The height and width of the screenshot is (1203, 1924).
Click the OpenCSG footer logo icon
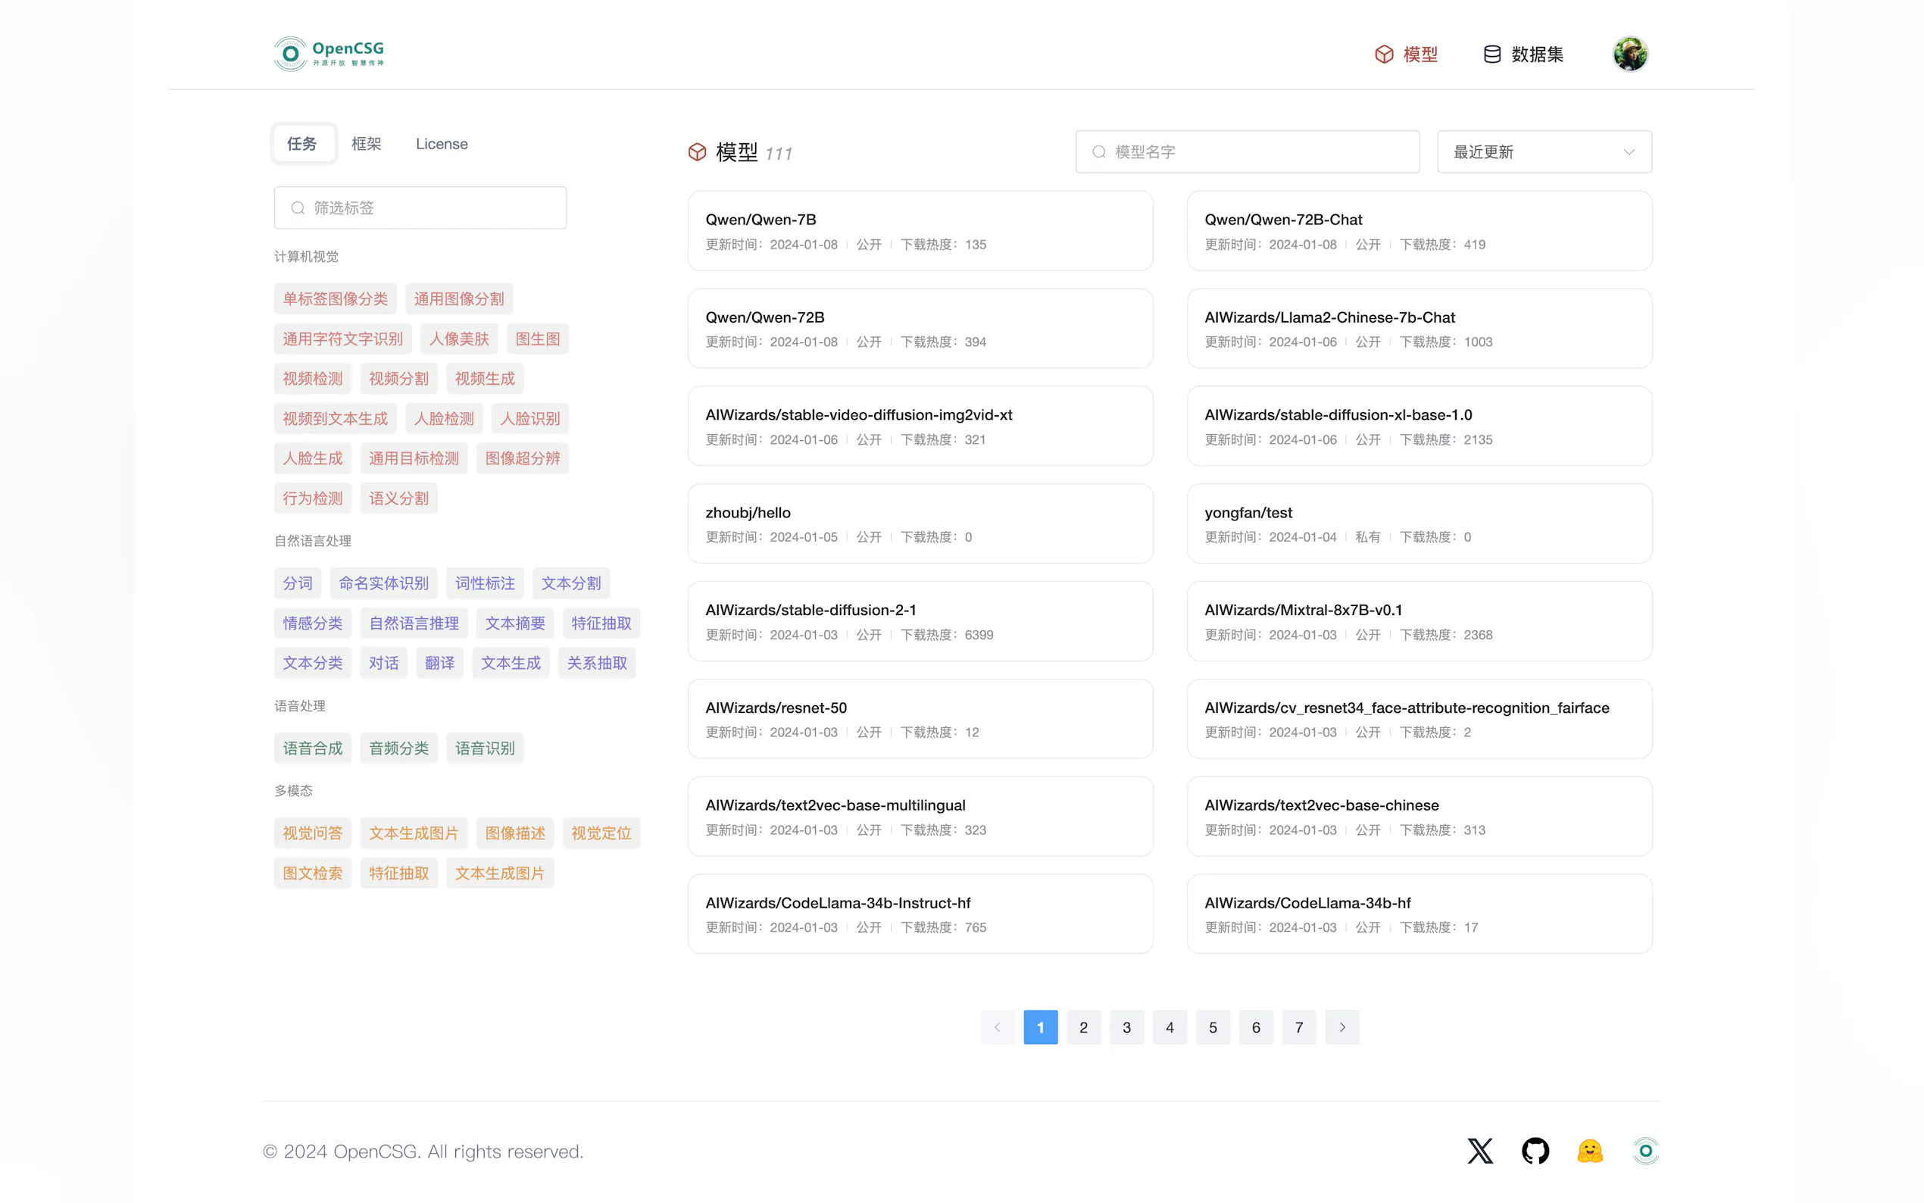tap(1645, 1151)
